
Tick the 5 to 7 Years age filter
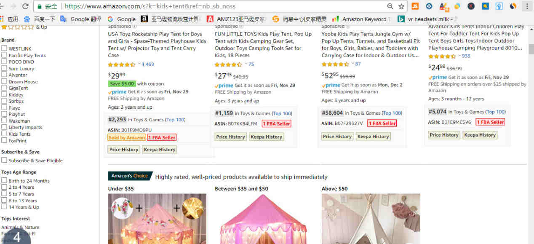[x=4, y=194]
